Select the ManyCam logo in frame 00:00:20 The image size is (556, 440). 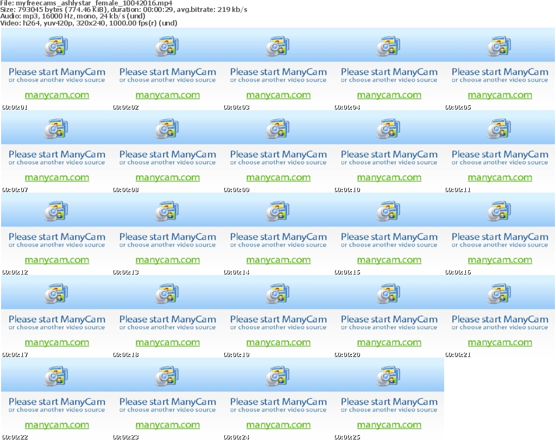click(388, 294)
